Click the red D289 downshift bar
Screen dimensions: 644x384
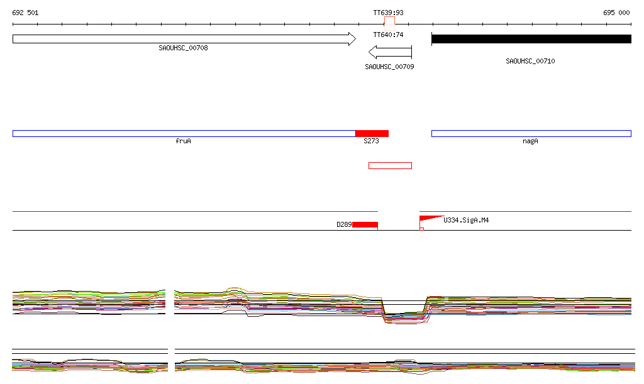[365, 224]
